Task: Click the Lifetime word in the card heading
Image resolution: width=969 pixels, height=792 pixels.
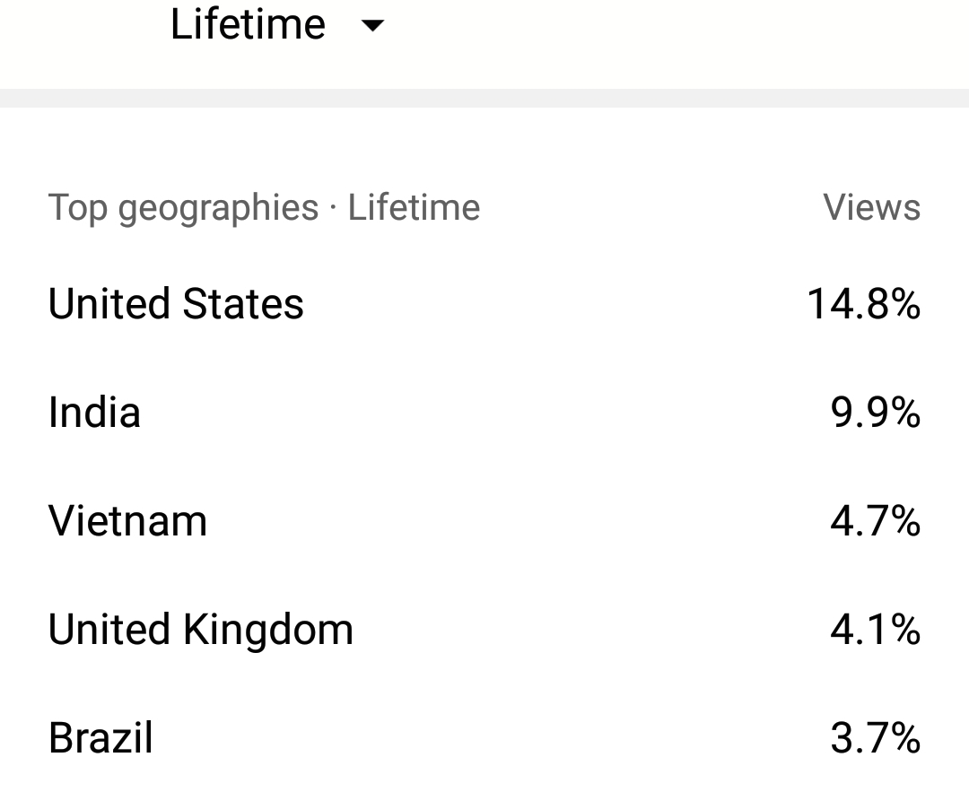Action: tap(414, 207)
